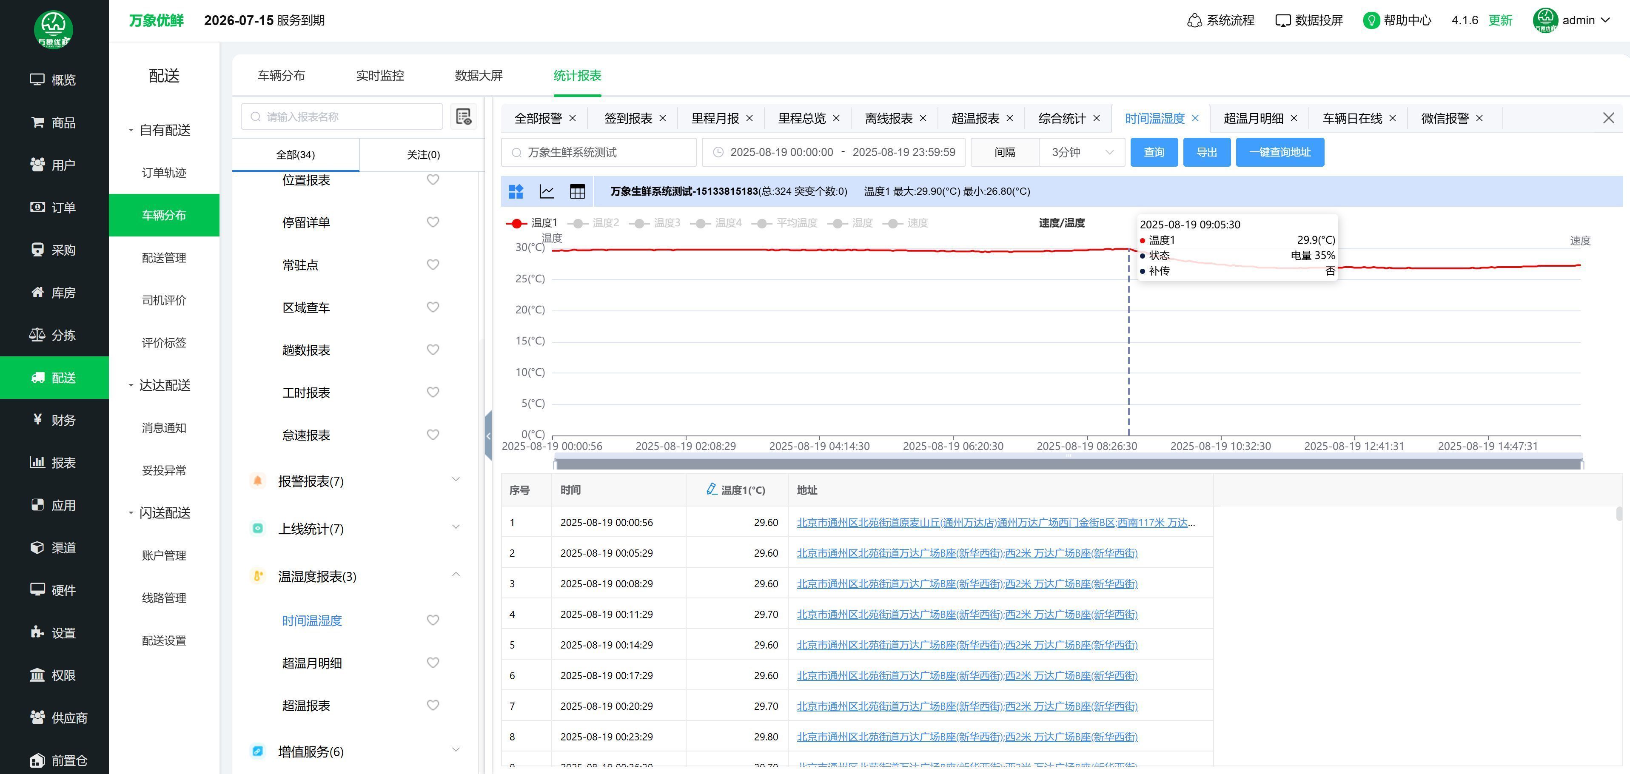1630x774 pixels.
Task: Collapse the 自有配送 menu section
Action: coord(160,130)
